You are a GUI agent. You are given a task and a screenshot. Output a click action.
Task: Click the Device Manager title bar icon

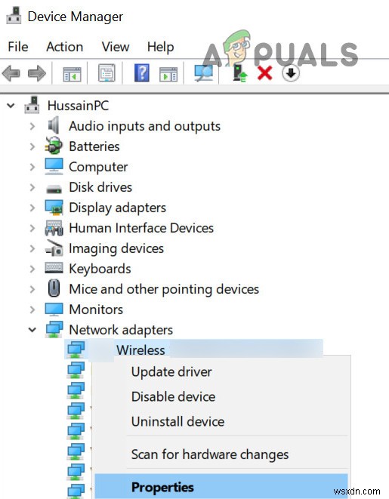tap(14, 16)
